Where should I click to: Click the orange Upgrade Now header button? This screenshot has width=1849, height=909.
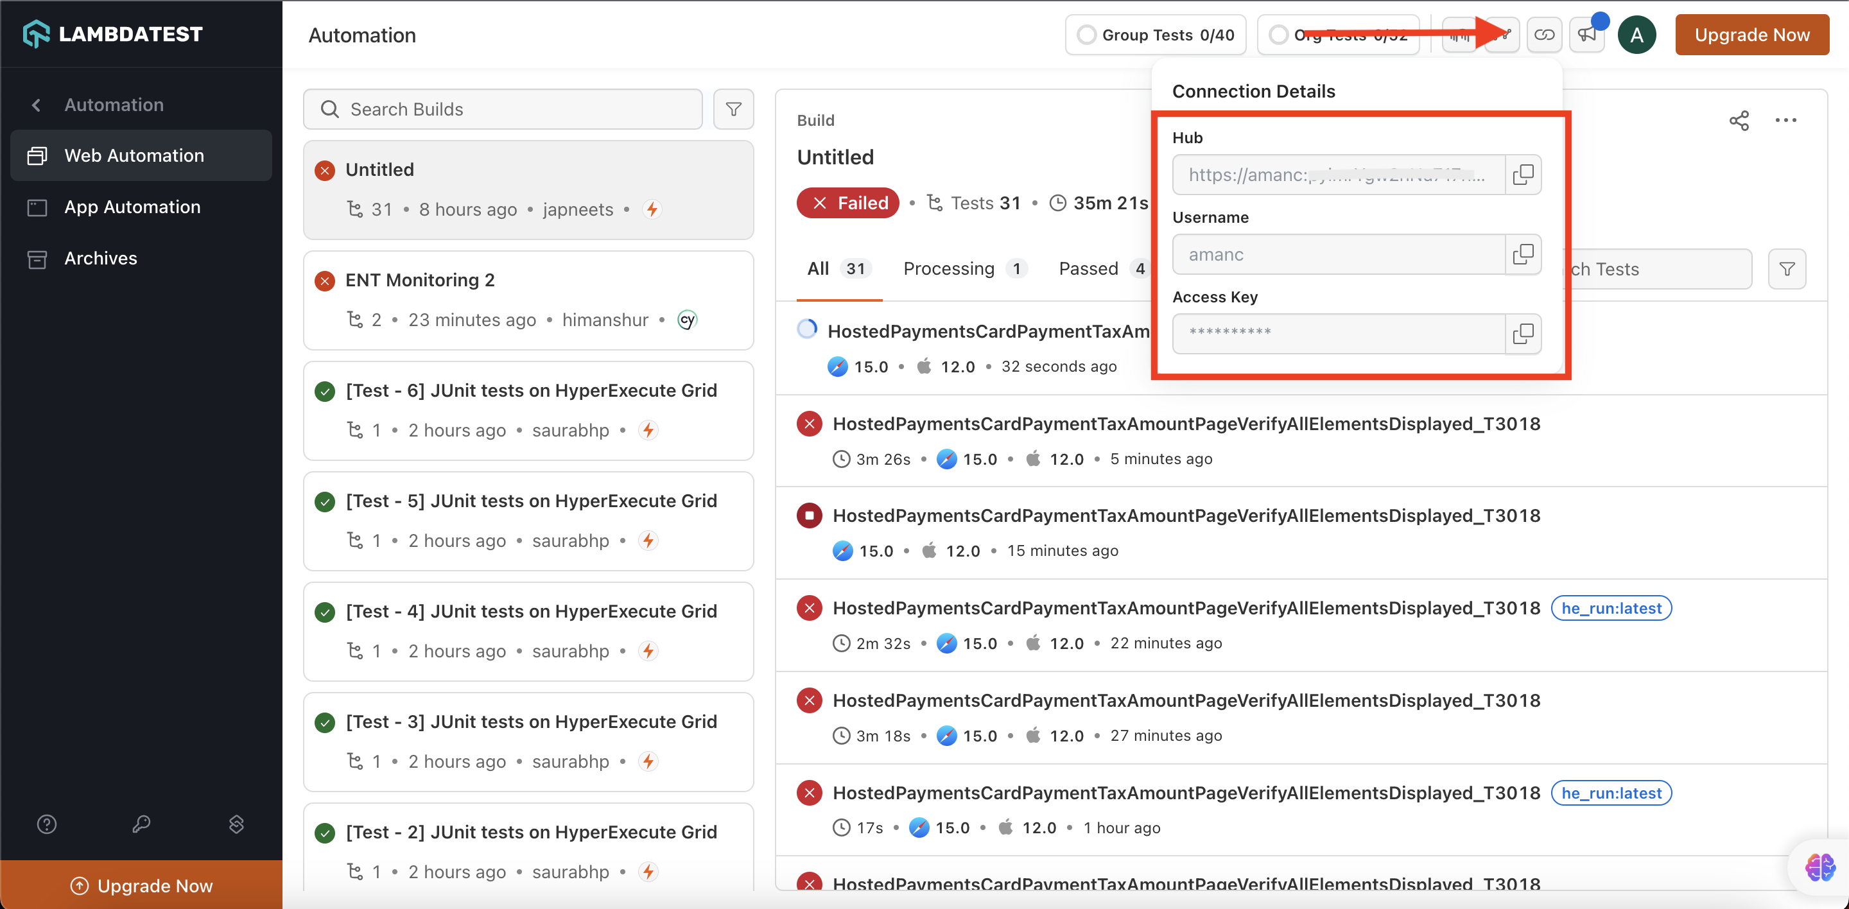pyautogui.click(x=1751, y=35)
